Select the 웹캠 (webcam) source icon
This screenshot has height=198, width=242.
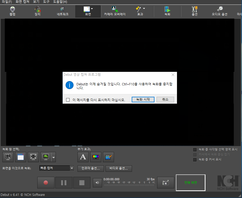tap(12, 11)
